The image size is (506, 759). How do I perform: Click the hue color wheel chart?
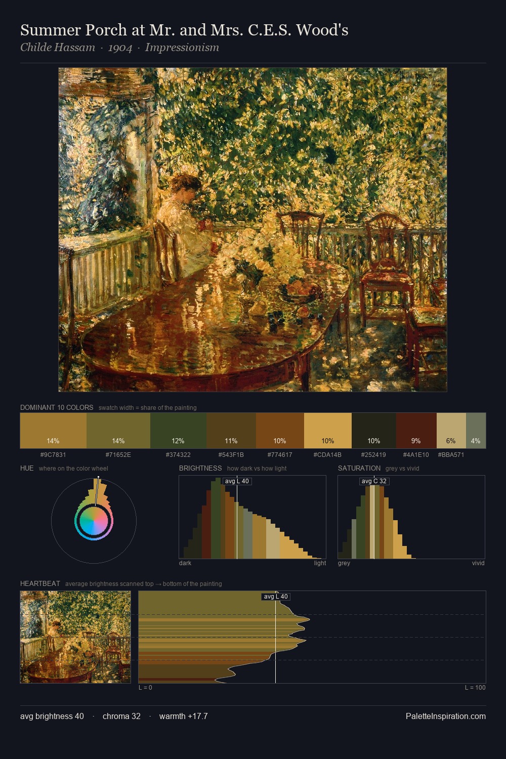click(x=94, y=520)
